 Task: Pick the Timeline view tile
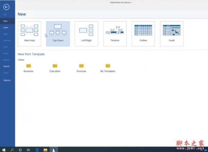[115, 34]
